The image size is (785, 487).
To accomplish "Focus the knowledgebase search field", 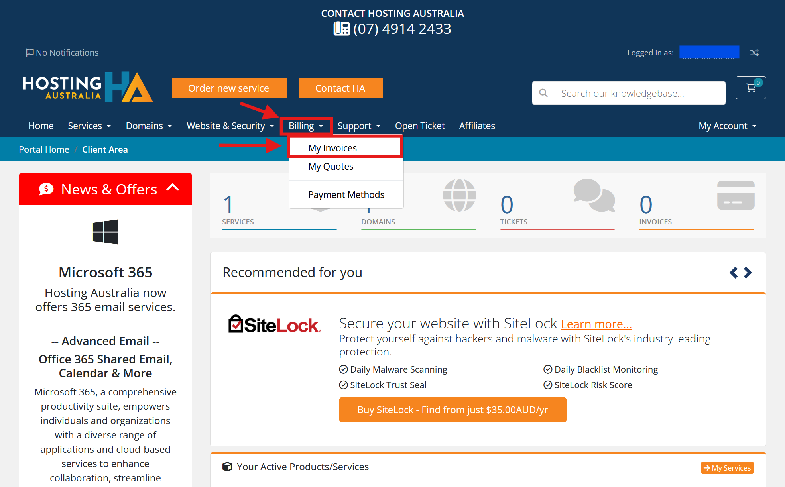I will [x=629, y=93].
